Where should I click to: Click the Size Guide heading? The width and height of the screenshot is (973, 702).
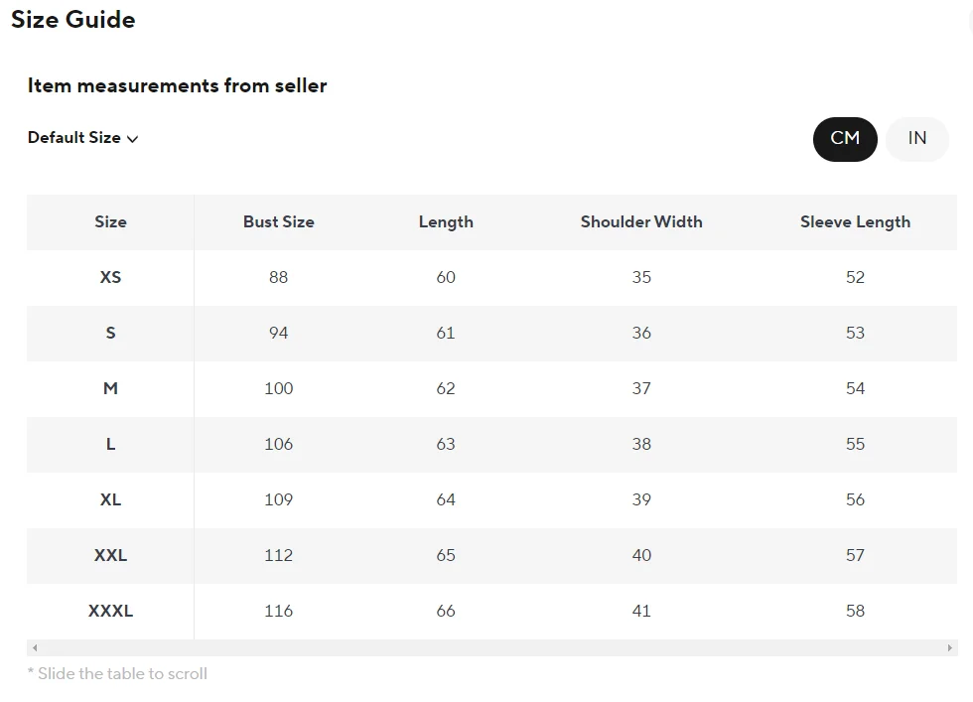(x=73, y=20)
